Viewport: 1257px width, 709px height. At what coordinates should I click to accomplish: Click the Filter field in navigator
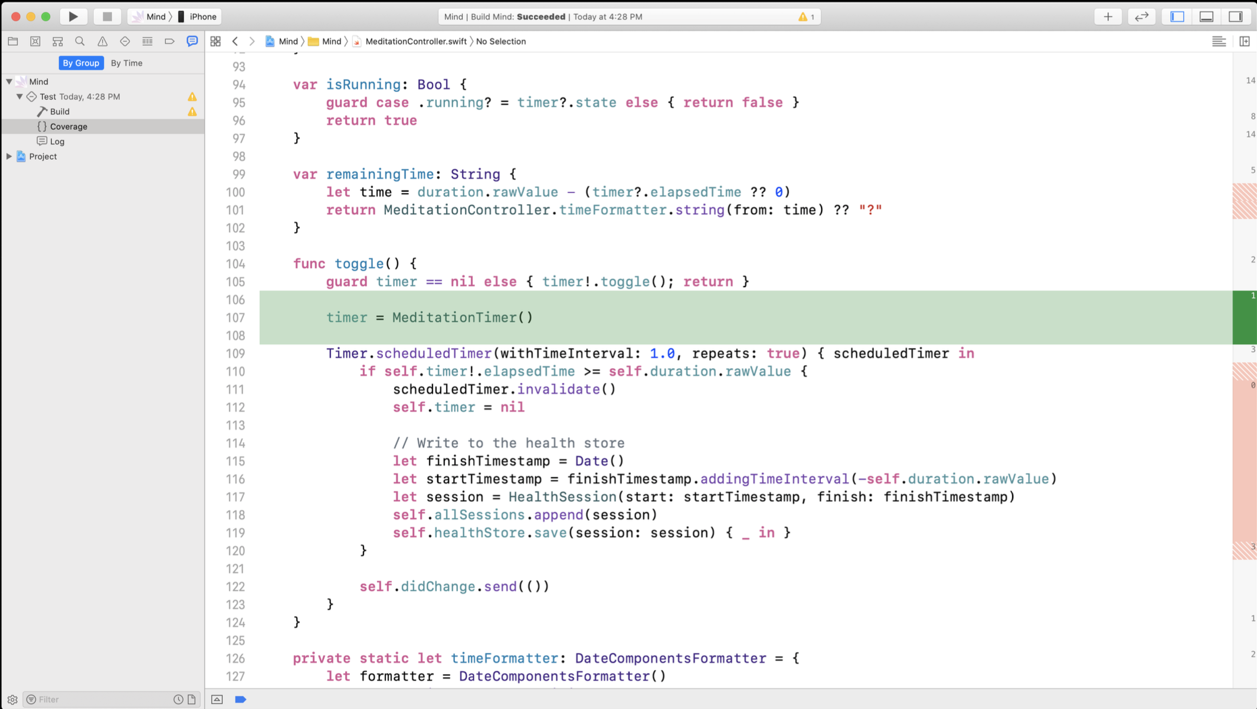(100, 699)
